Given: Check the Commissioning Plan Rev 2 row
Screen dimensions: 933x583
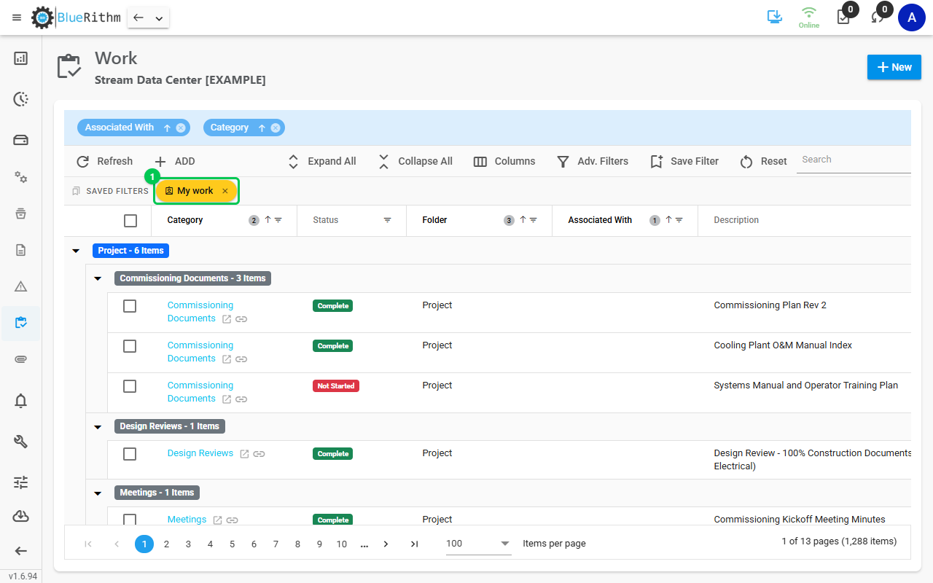Looking at the screenshot, I should click(130, 306).
